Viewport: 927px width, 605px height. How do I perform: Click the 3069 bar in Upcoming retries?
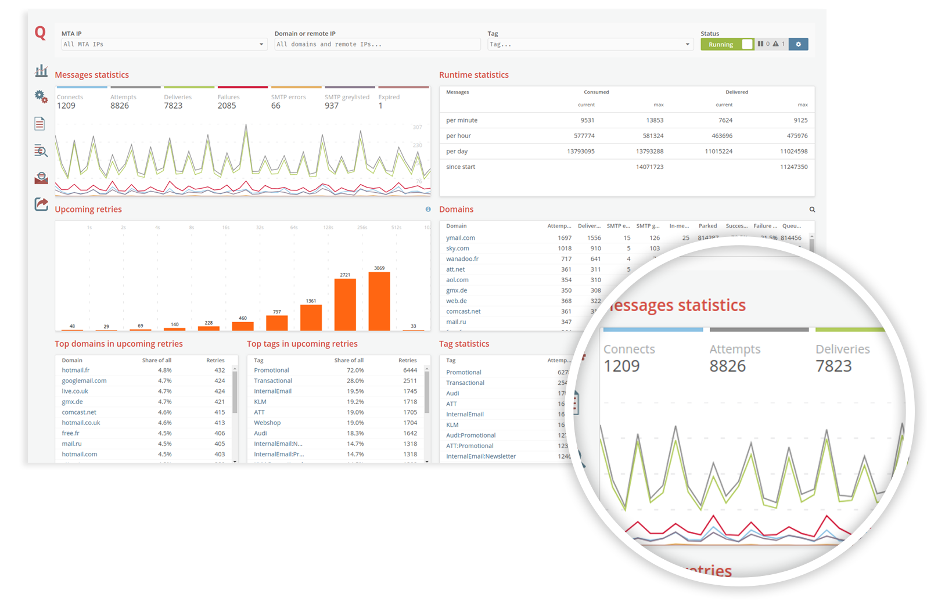379,301
